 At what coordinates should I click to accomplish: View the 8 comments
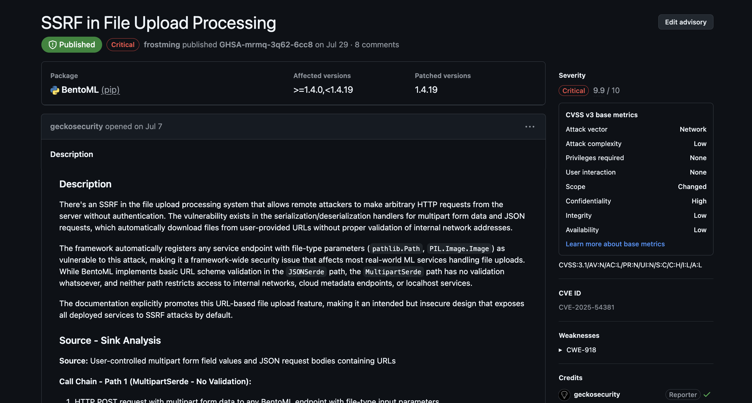pos(377,44)
